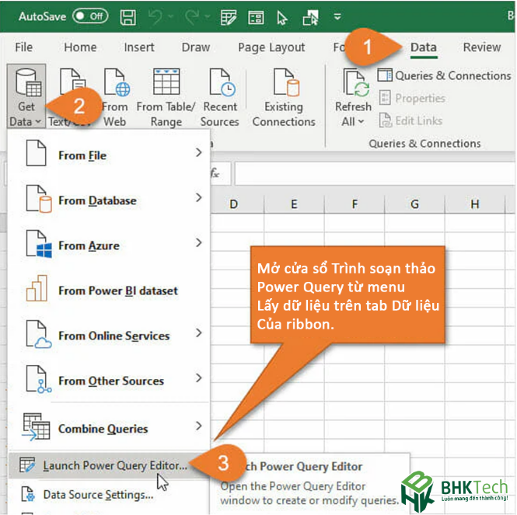The image size is (517, 515).
Task: Click Edit Links button
Action: point(410,121)
